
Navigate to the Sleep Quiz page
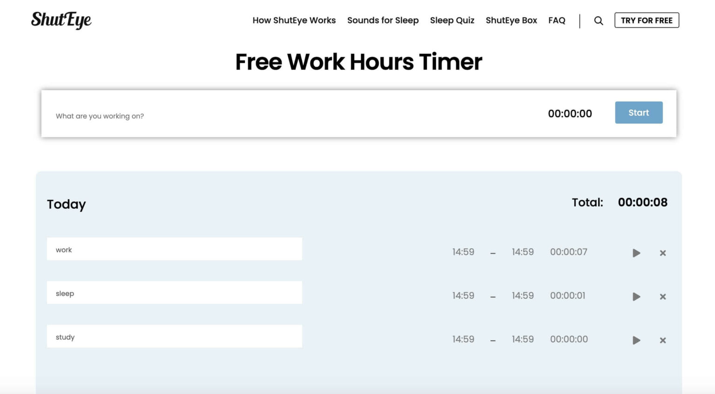[452, 20]
